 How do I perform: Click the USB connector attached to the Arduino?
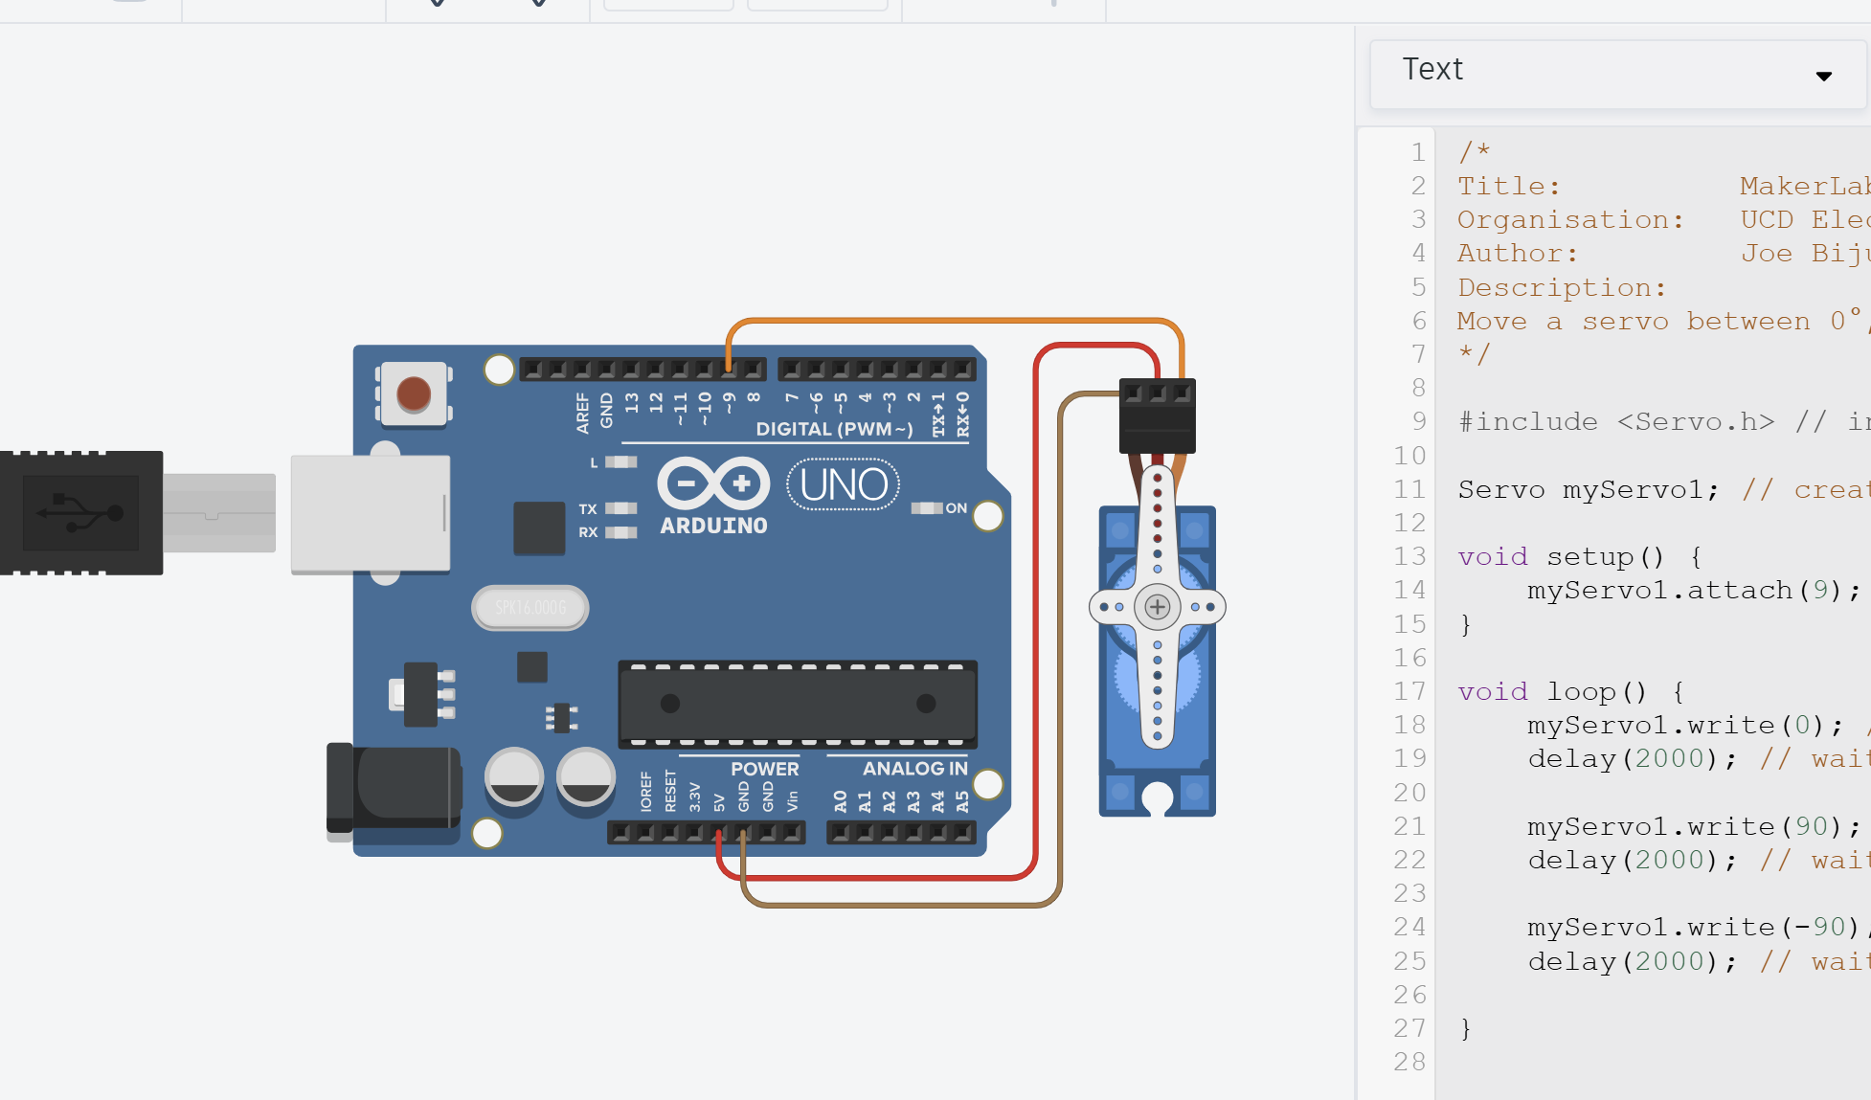[x=369, y=512]
